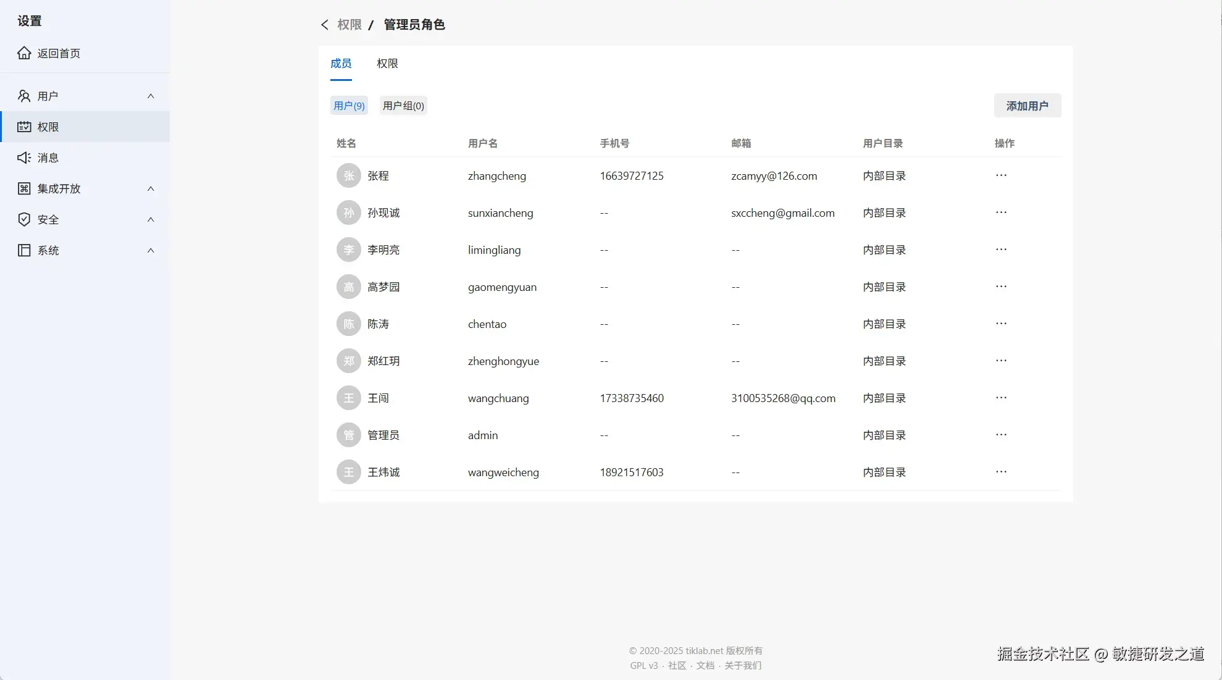The height and width of the screenshot is (680, 1222).
Task: Switch to 用户组(0) filter
Action: click(403, 106)
